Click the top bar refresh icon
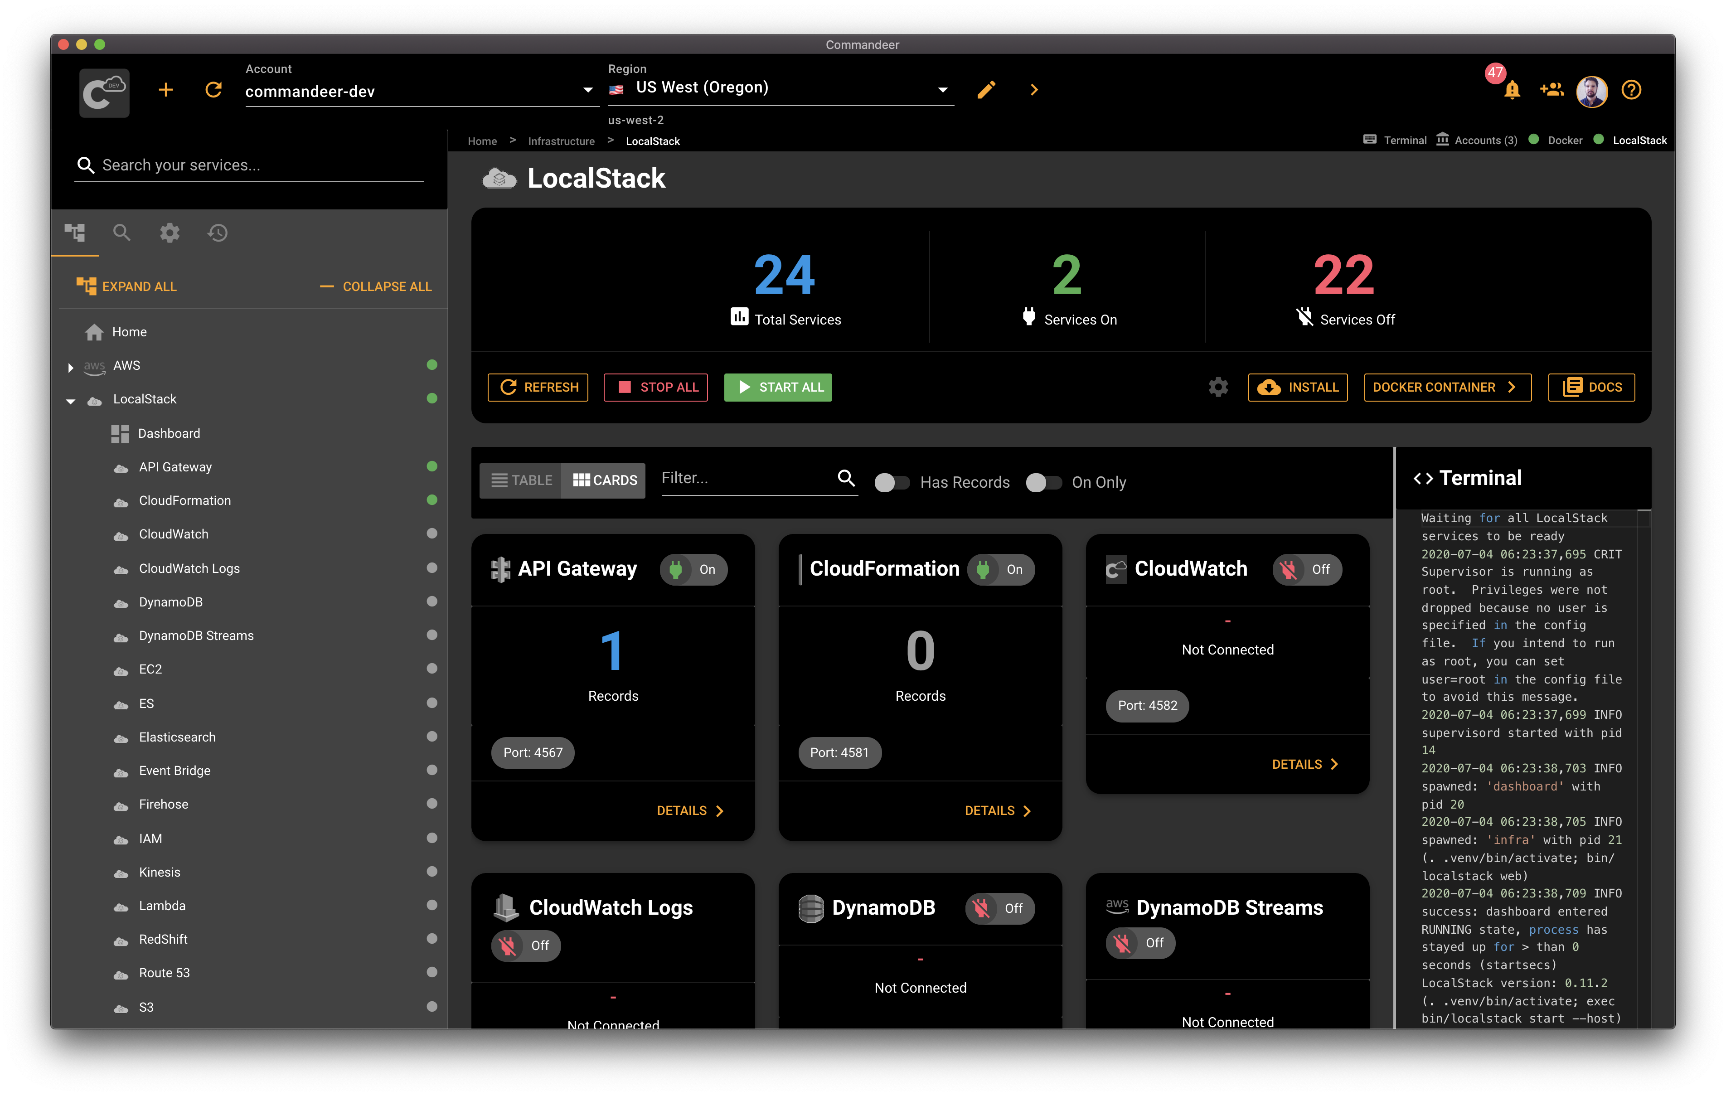The width and height of the screenshot is (1726, 1096). click(213, 90)
